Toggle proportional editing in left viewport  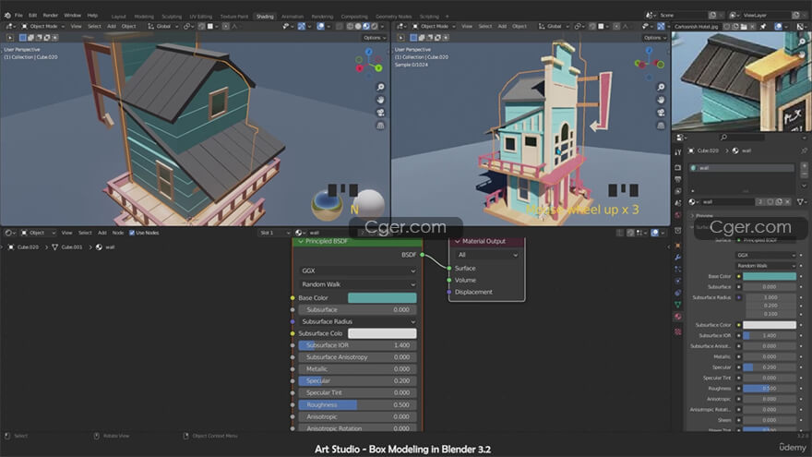[226, 27]
